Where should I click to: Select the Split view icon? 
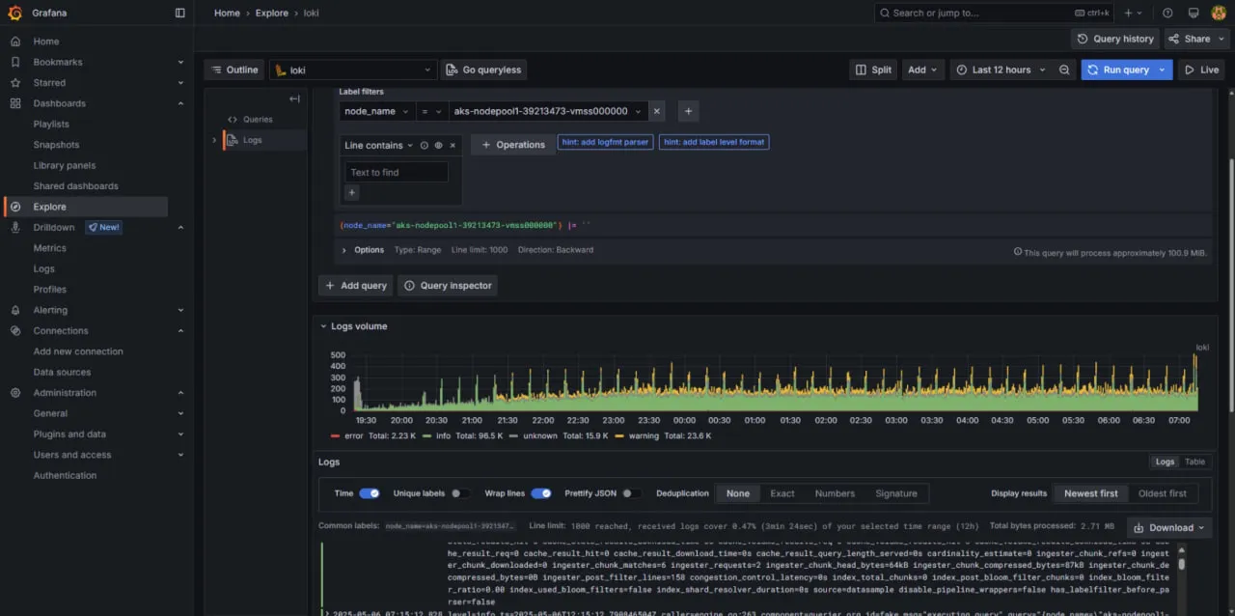click(x=862, y=70)
